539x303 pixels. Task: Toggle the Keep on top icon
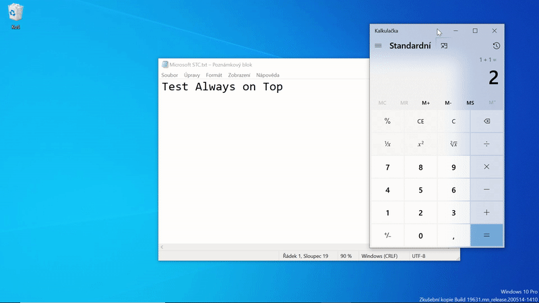444,46
